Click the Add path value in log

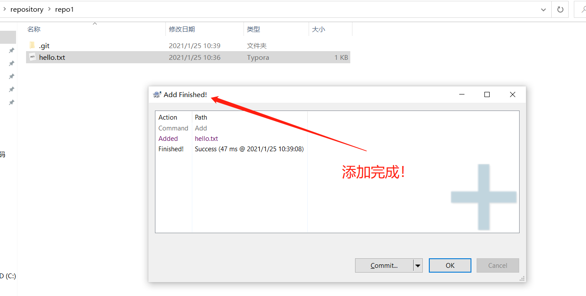click(201, 128)
